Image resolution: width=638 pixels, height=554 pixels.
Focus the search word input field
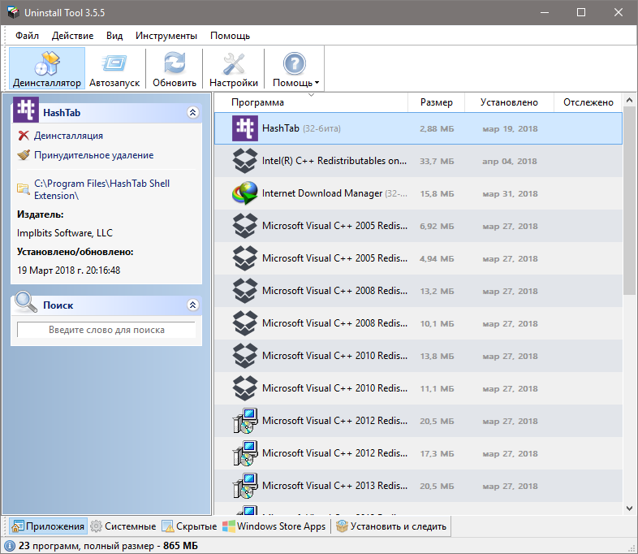pyautogui.click(x=106, y=330)
